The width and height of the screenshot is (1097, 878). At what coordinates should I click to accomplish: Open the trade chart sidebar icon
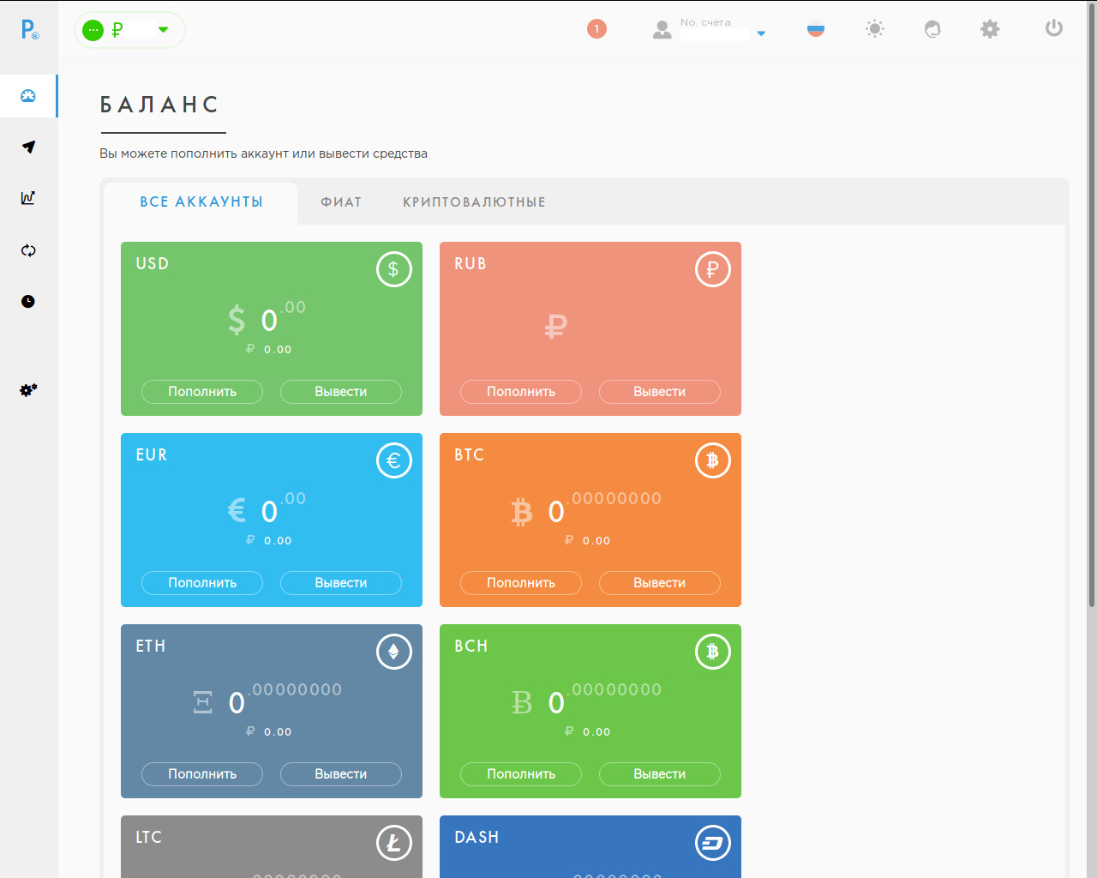(28, 198)
